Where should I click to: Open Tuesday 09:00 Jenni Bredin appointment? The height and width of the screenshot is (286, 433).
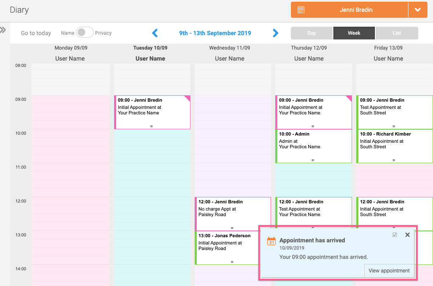pyautogui.click(x=152, y=110)
